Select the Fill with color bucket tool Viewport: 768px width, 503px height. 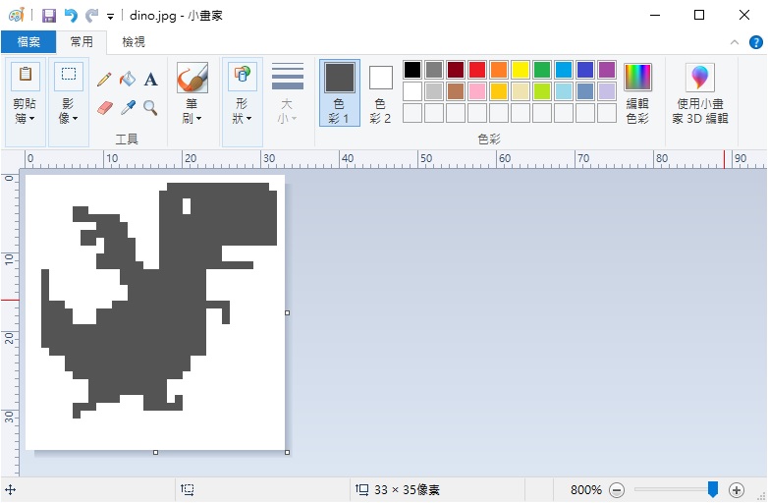point(128,79)
